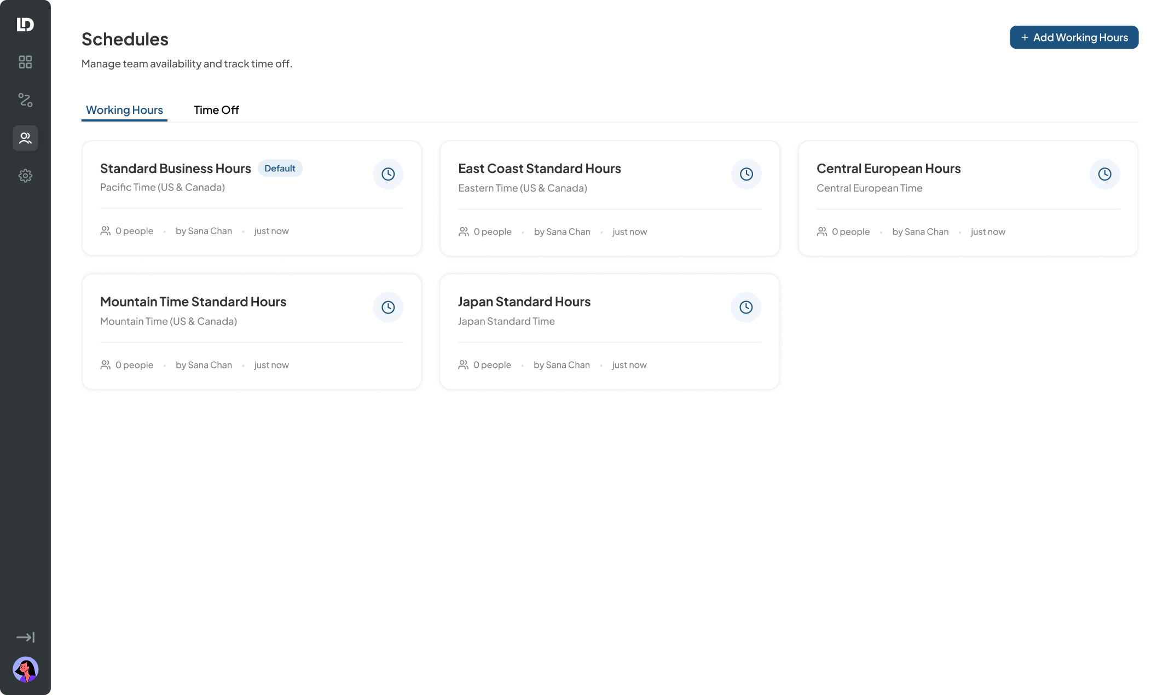Screen dimensions: 1169x695
Task: Open the routing/workflow icon in the sidebar
Action: (x=25, y=100)
